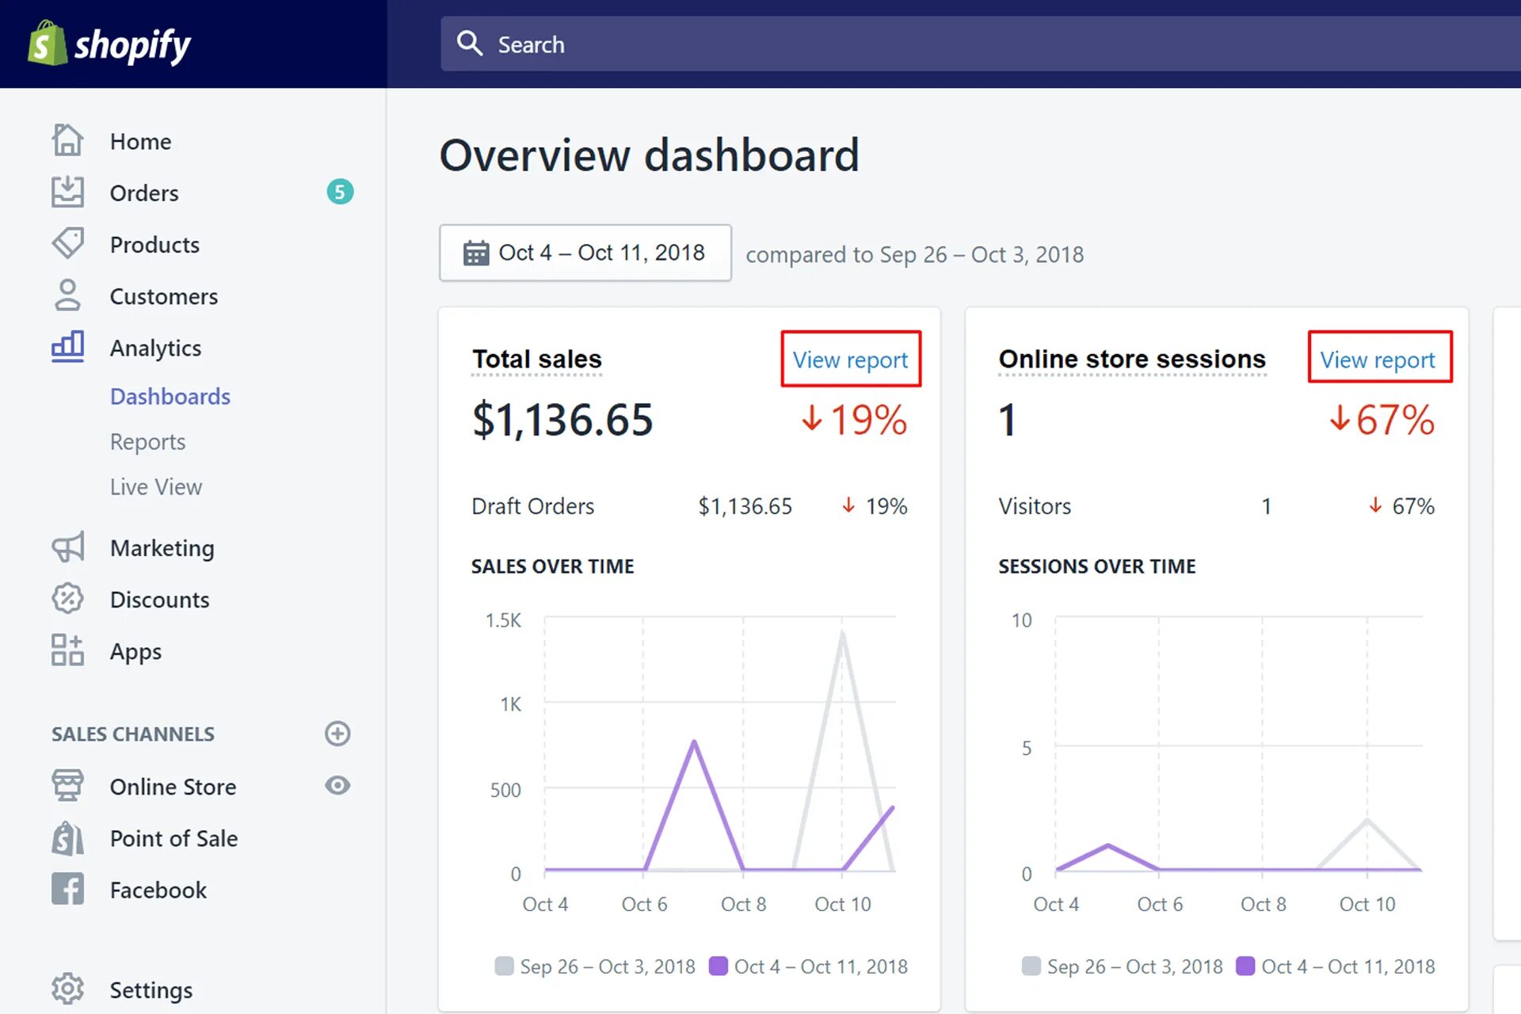Click into the Search field
1521x1014 pixels.
[951, 44]
